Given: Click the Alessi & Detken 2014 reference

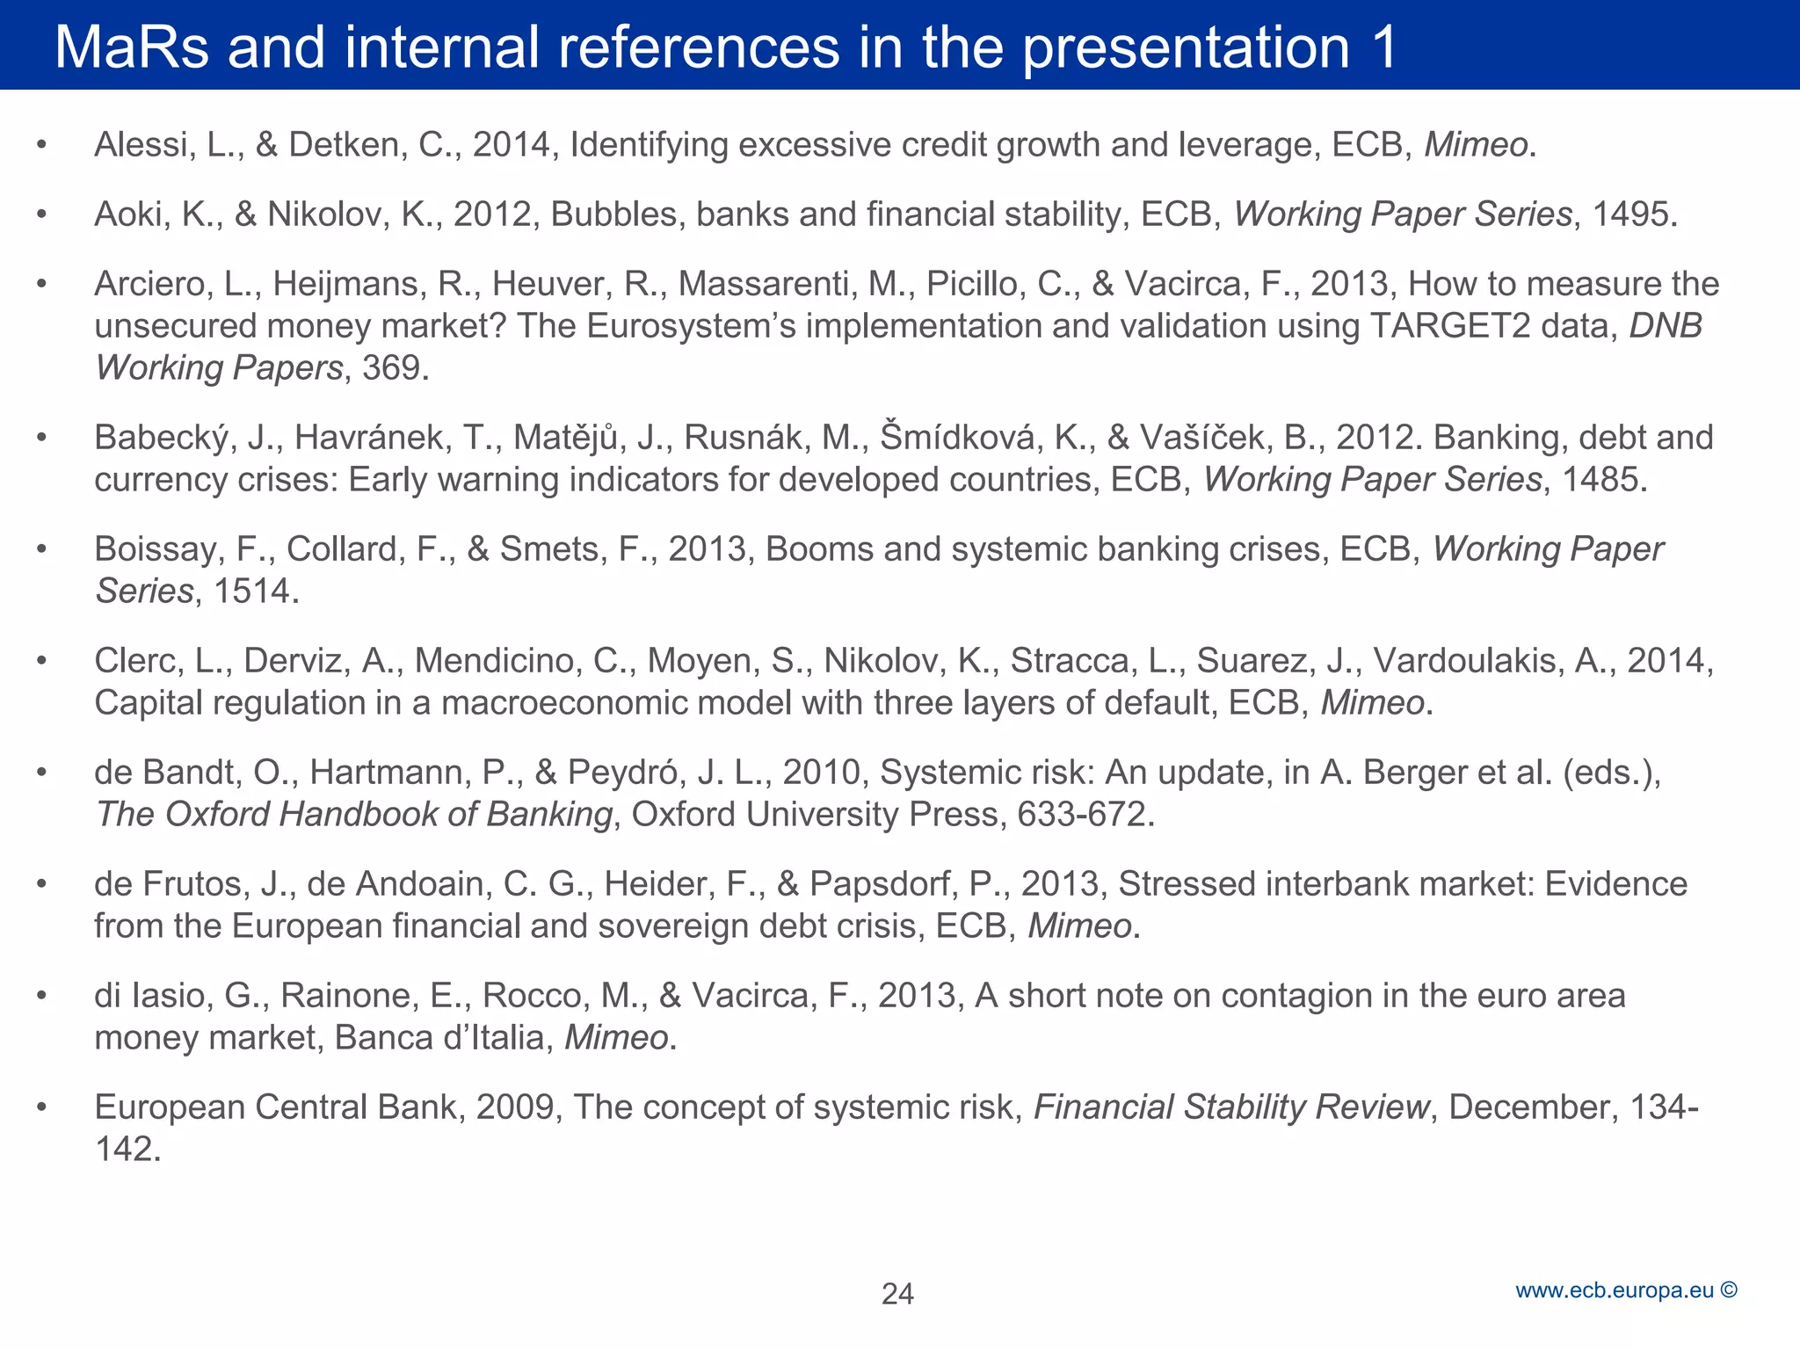Looking at the screenshot, I should (x=814, y=145).
